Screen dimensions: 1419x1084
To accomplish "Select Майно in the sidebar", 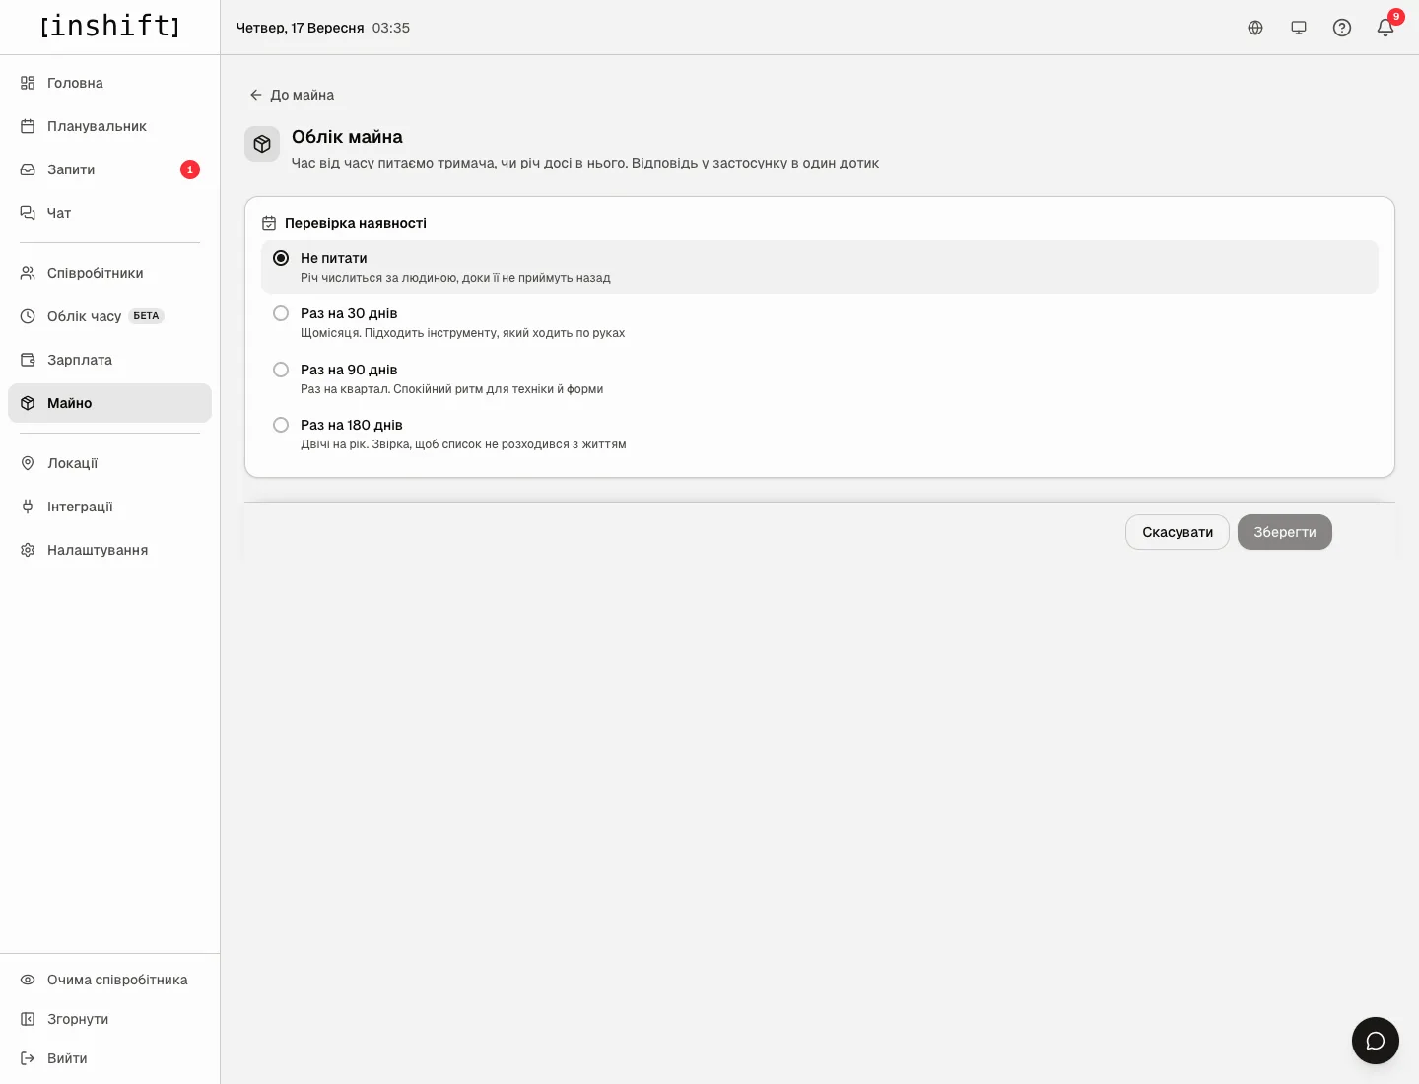I will [109, 403].
